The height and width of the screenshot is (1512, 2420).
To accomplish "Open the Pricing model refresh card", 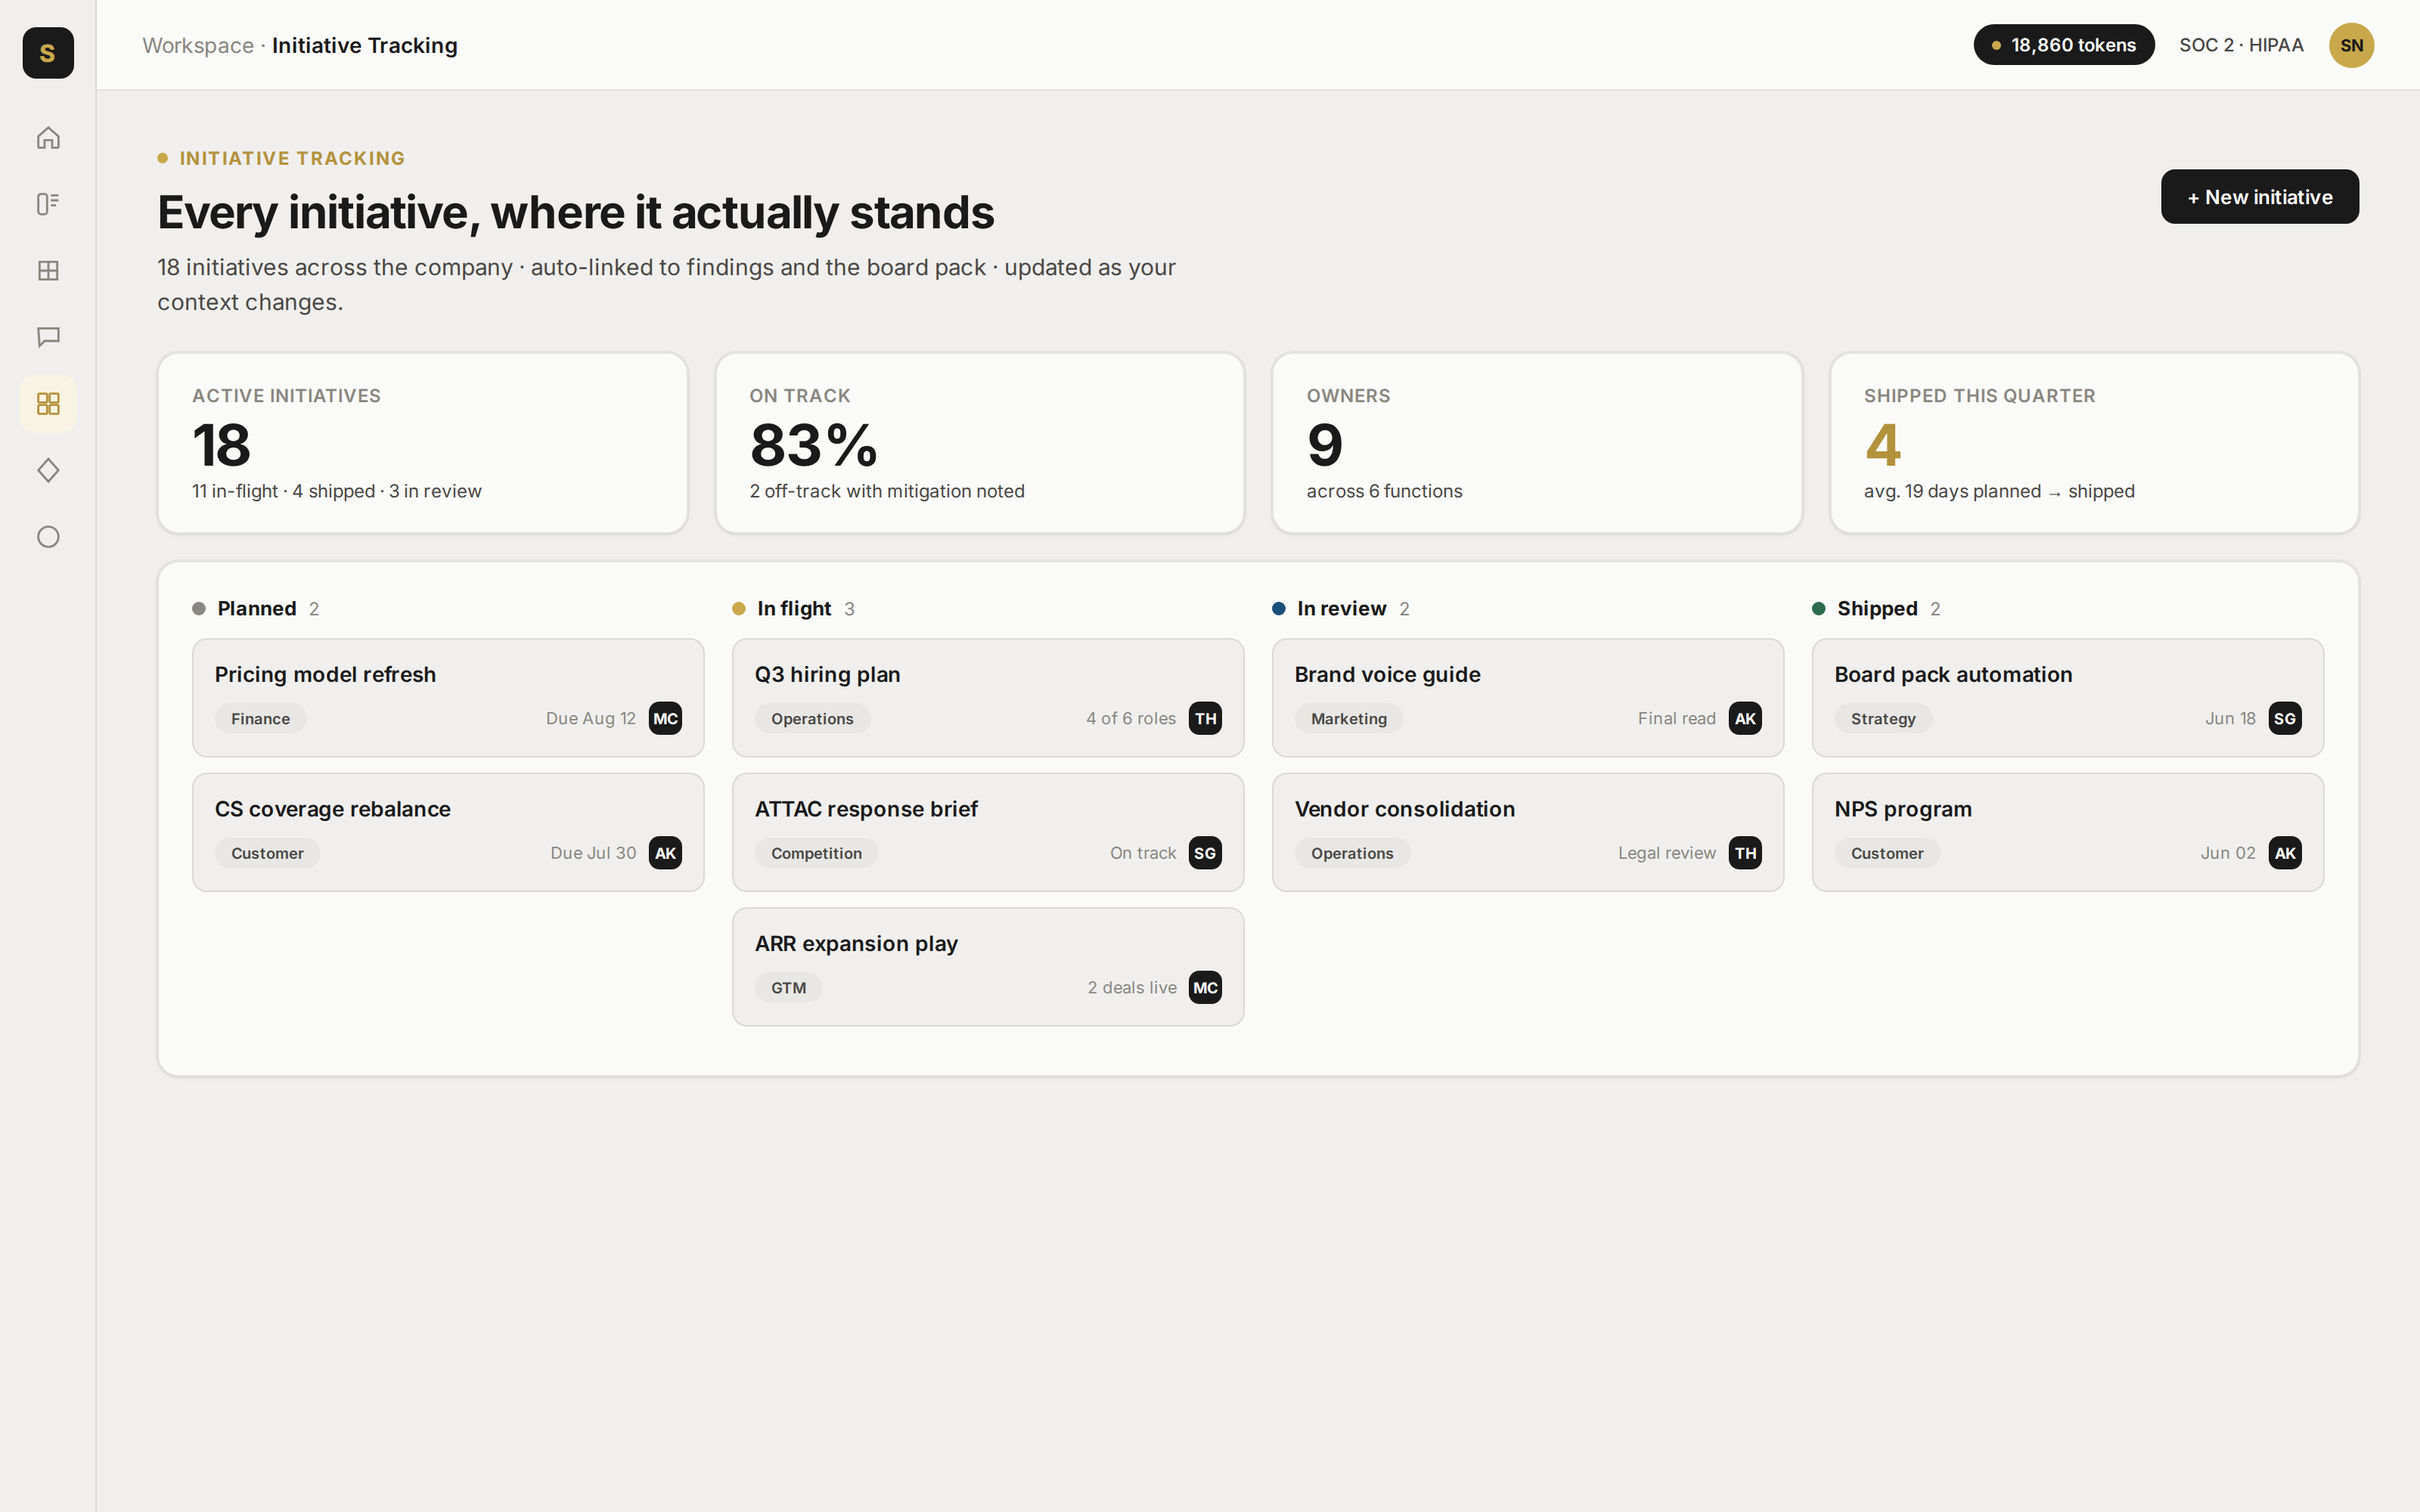I will pyautogui.click(x=448, y=698).
